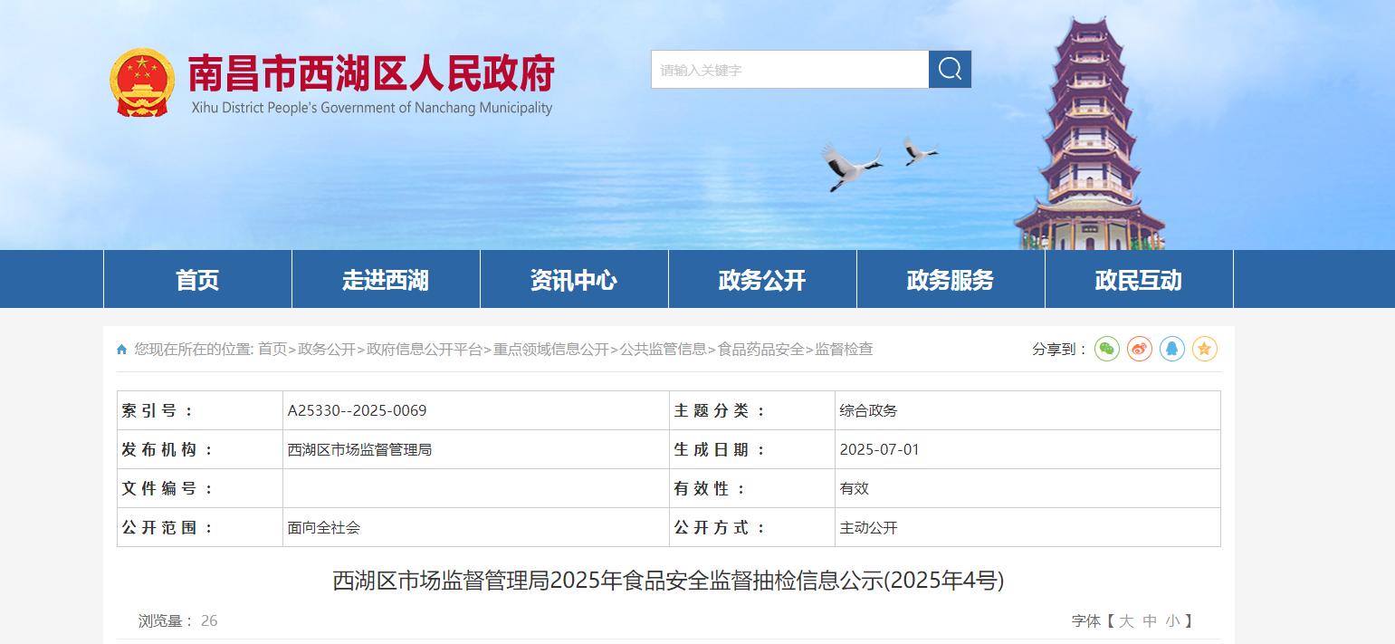Click the 索引号 label
1395x644 pixels.
tap(158, 410)
